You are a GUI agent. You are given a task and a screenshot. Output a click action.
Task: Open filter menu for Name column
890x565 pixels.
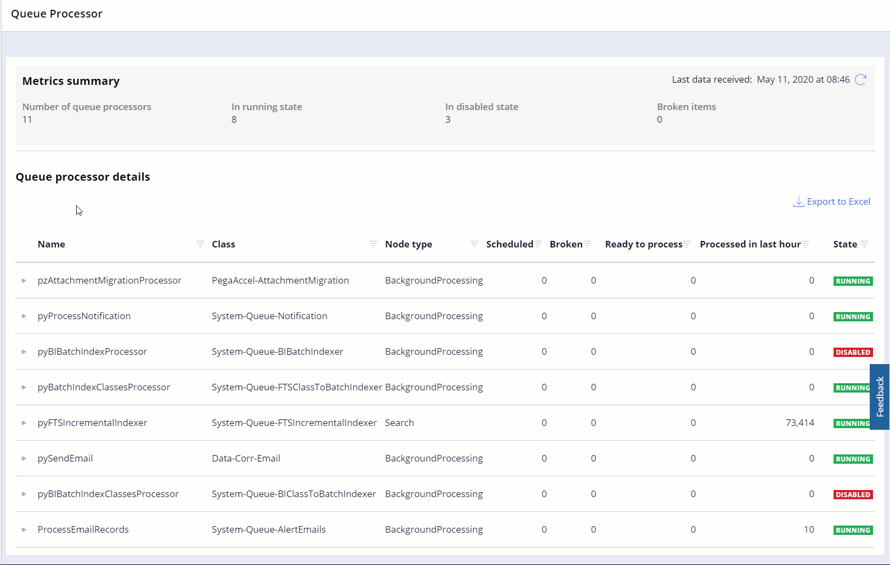pyautogui.click(x=200, y=244)
